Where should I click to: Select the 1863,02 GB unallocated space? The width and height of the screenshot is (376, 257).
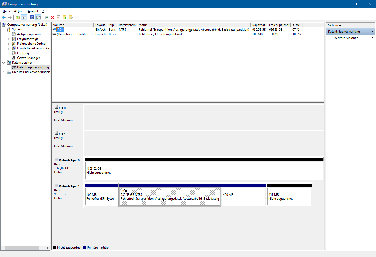204,169
